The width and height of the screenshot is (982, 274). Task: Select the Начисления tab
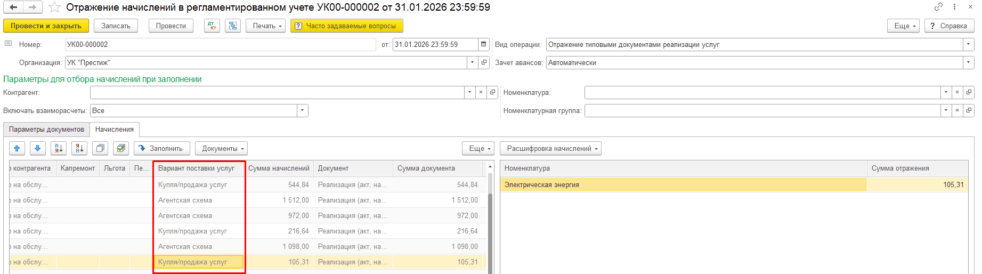click(x=115, y=130)
